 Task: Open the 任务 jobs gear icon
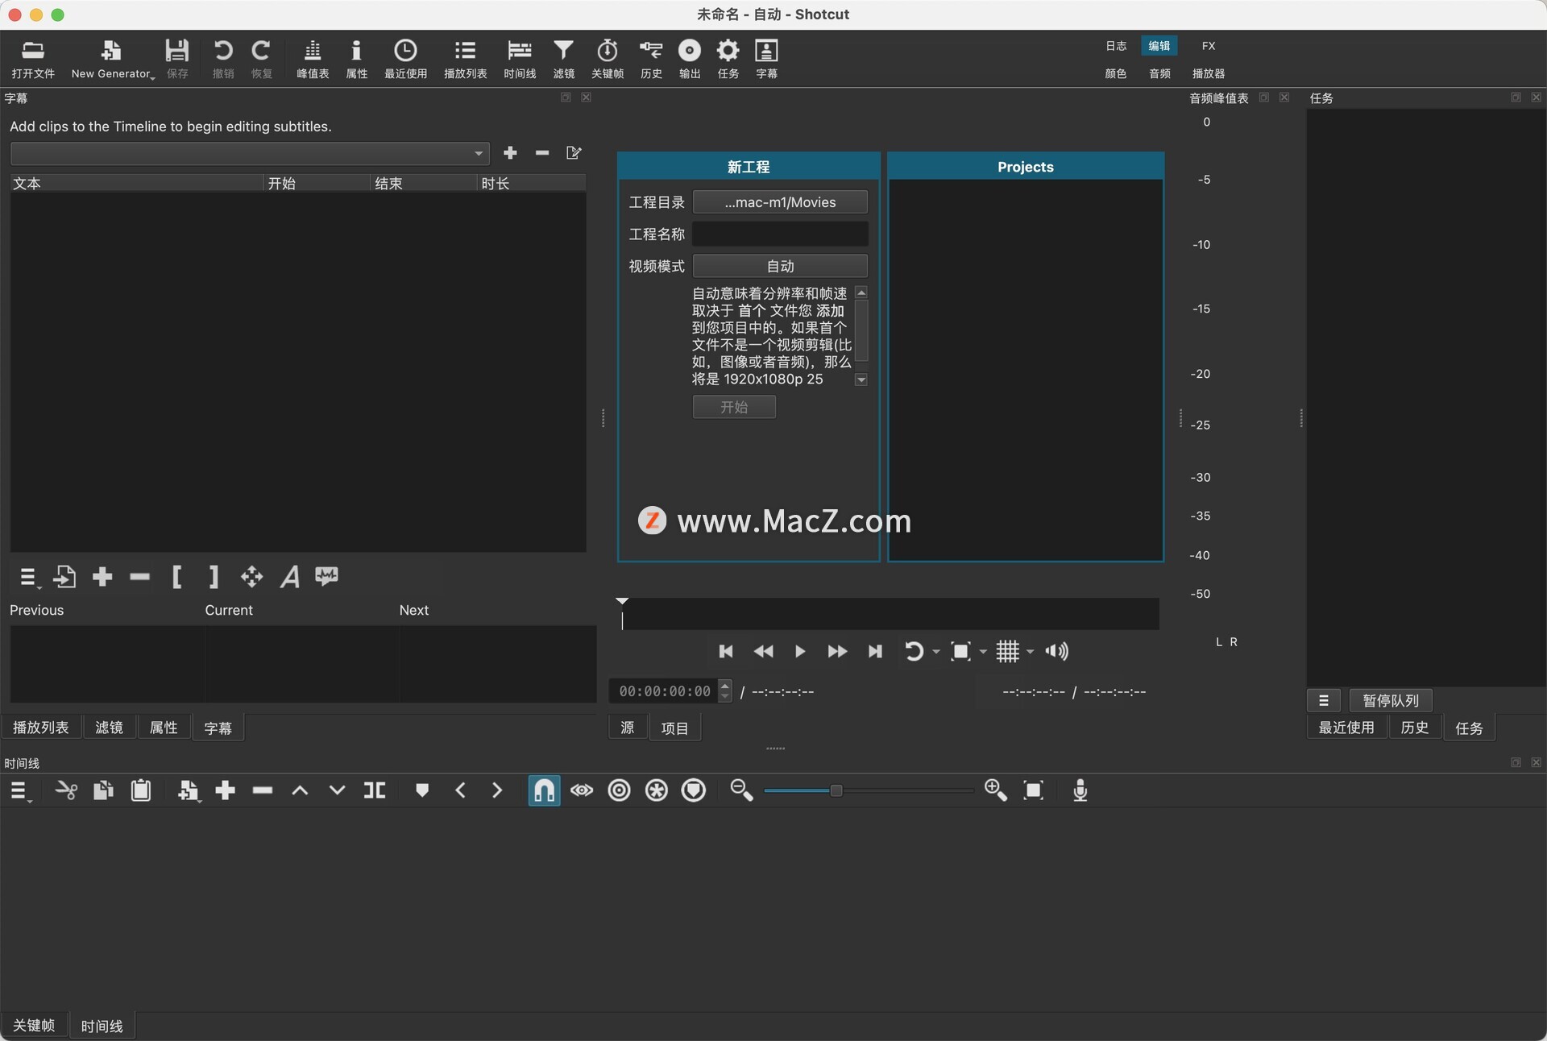(x=728, y=59)
